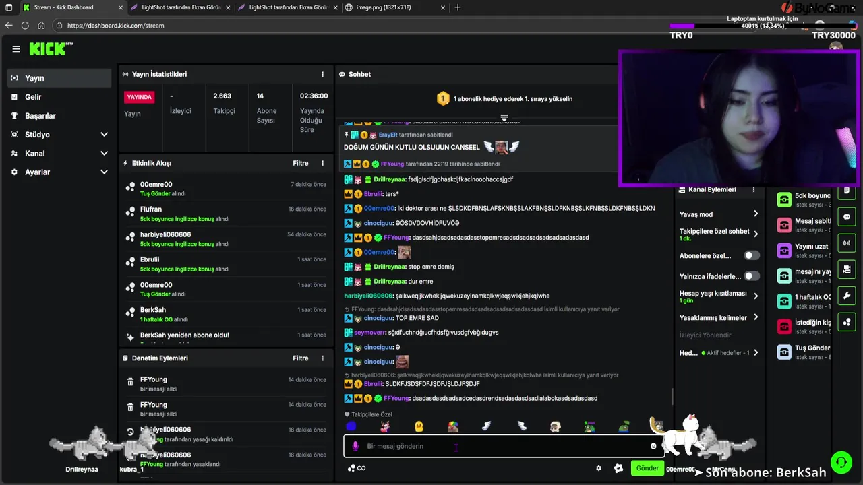Open Filtre in Denetim Eylemleri panel
The width and height of the screenshot is (863, 485).
[x=301, y=358]
